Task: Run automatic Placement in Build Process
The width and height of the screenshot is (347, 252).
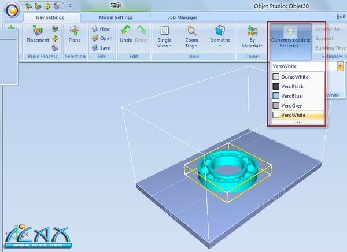Action: pos(38,34)
